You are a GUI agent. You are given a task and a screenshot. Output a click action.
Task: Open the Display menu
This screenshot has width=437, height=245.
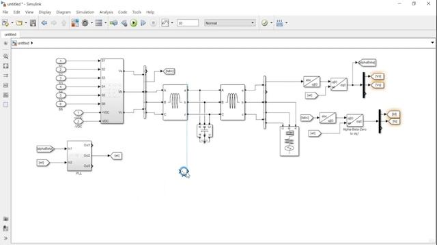[x=45, y=12]
